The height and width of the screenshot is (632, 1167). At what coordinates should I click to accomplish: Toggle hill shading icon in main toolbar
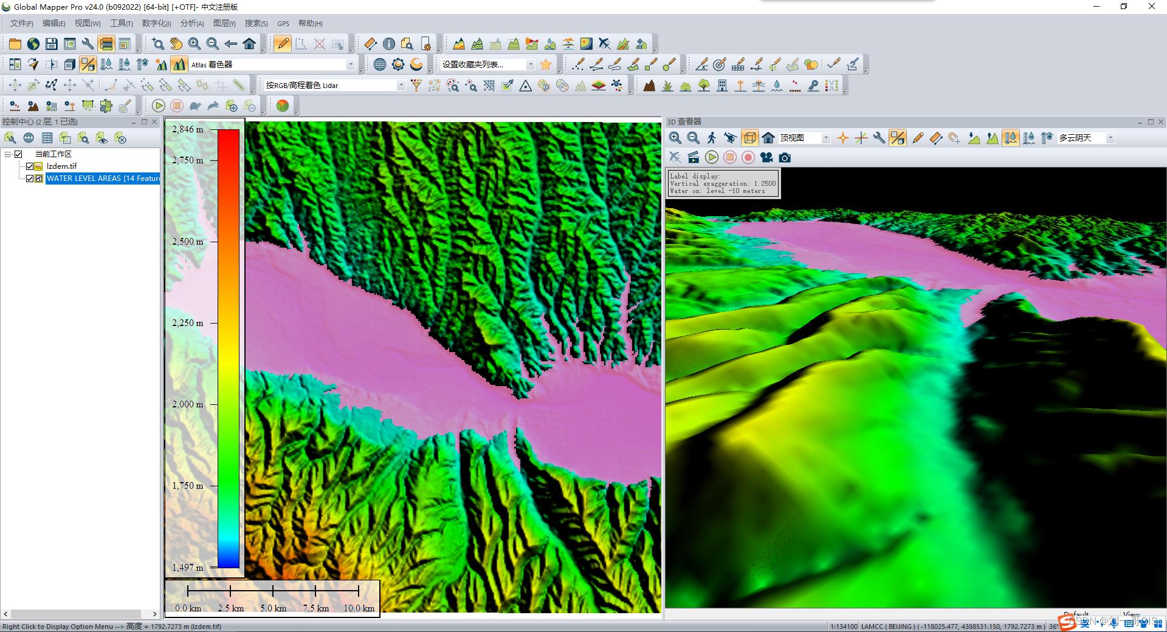point(179,64)
